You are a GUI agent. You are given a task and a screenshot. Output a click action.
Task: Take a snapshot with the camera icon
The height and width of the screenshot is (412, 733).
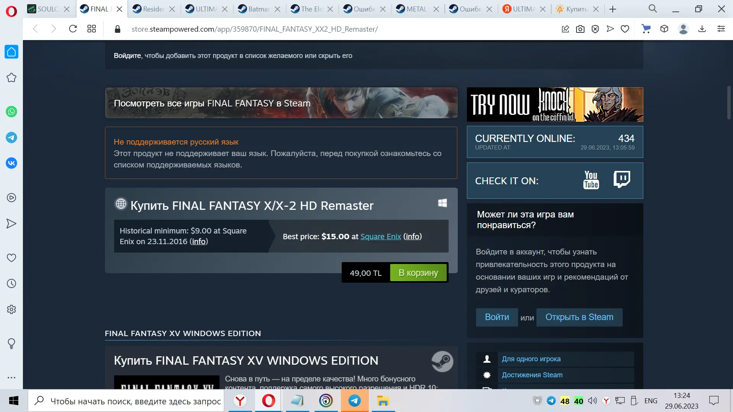[x=580, y=29]
